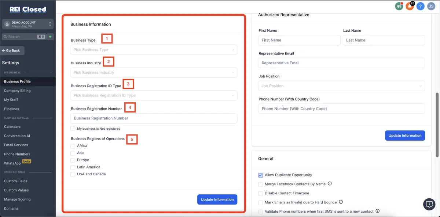Open the Business Industry dropdown

click(x=154, y=72)
